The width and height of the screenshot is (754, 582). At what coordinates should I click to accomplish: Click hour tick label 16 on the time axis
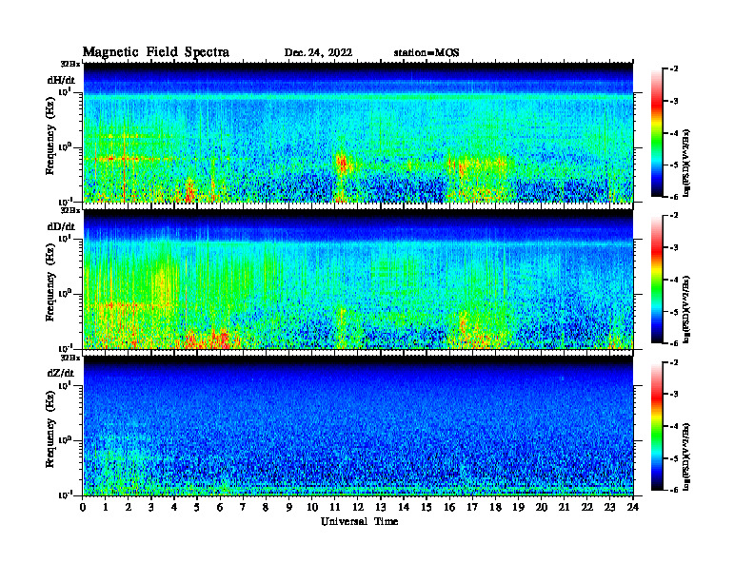(449, 508)
